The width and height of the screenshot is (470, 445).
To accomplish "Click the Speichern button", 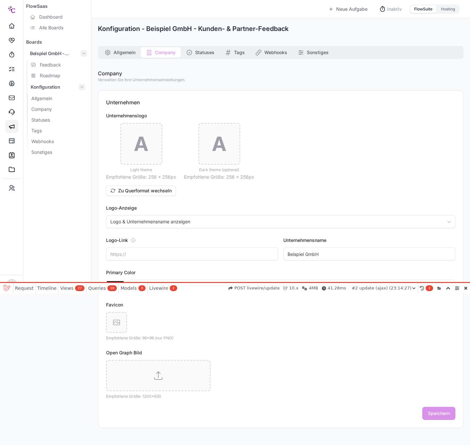I will [x=439, y=413].
